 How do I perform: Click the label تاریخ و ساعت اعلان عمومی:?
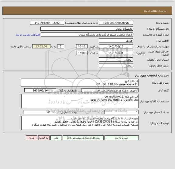(x=81, y=23)
